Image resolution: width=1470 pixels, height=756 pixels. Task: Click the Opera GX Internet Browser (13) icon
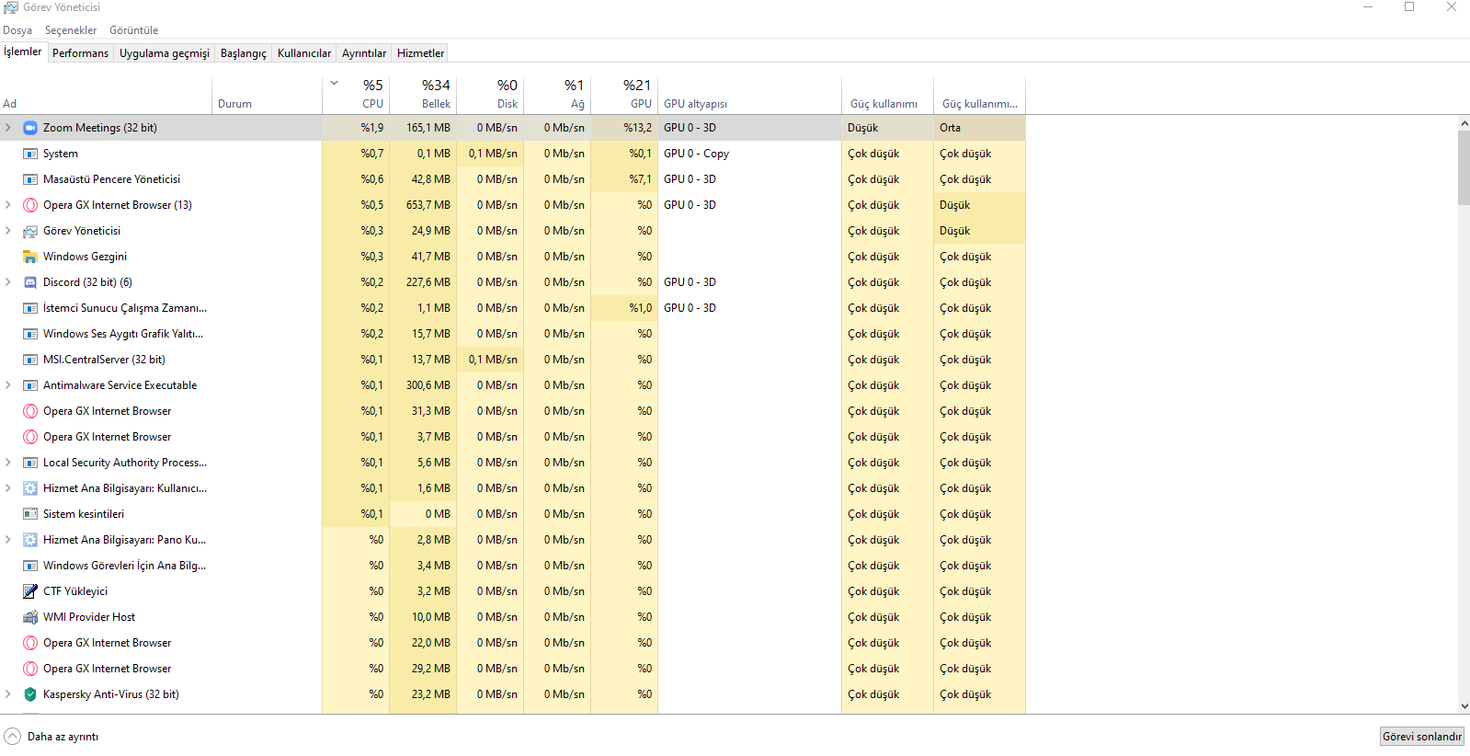click(30, 205)
